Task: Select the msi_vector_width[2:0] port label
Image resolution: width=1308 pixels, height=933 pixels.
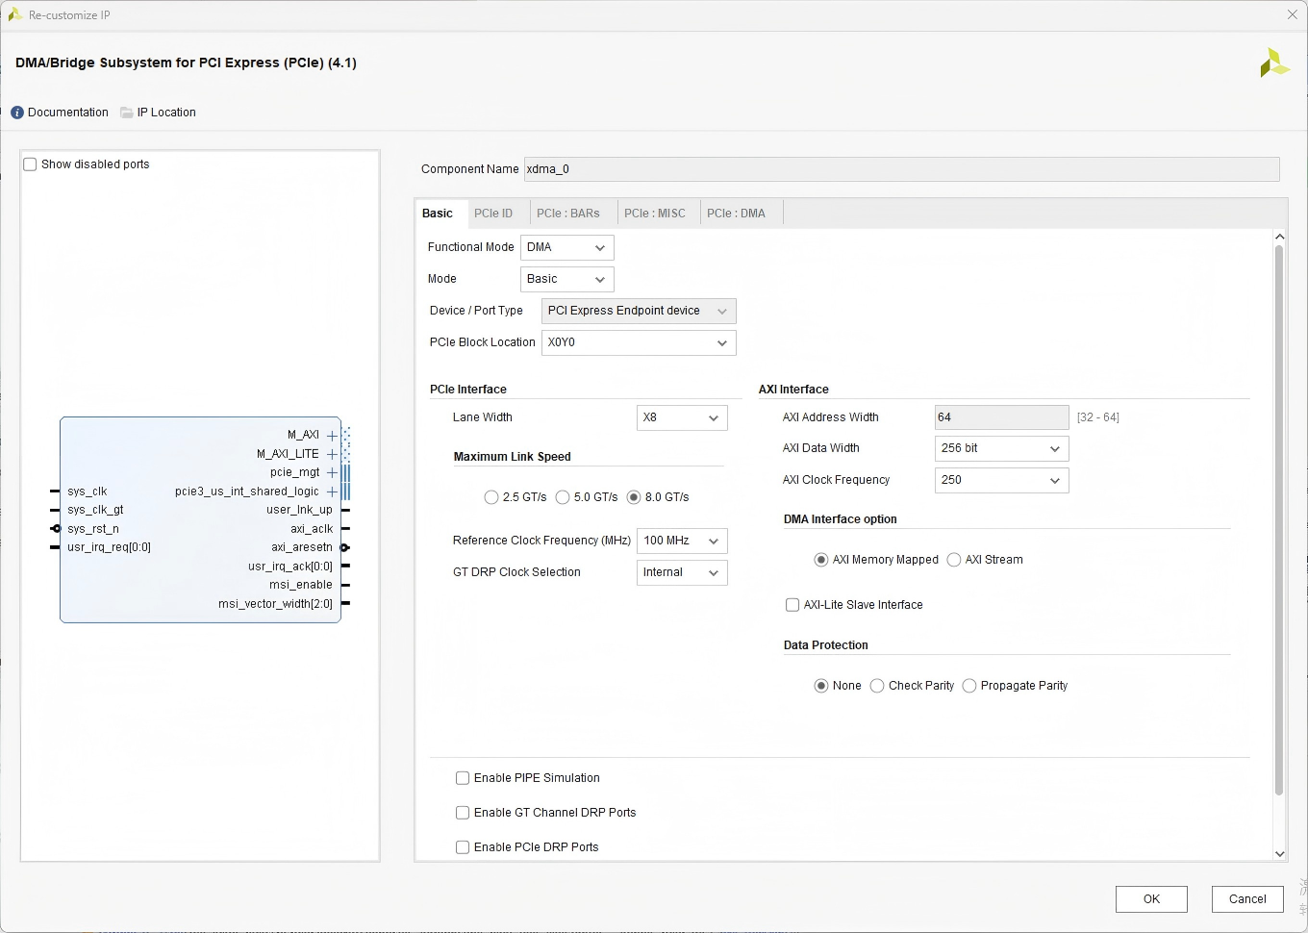Action: 276,604
